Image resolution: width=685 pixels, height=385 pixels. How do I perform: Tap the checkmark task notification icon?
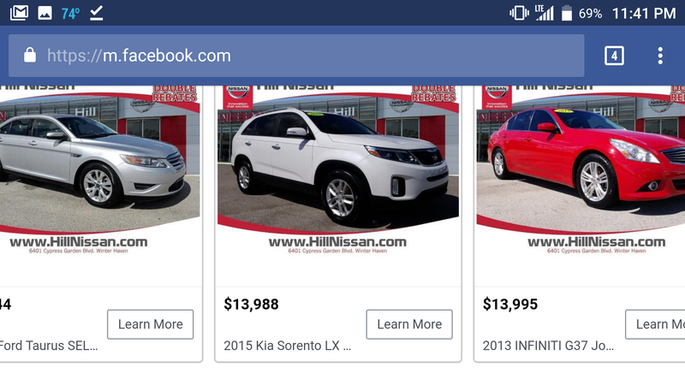tap(96, 13)
